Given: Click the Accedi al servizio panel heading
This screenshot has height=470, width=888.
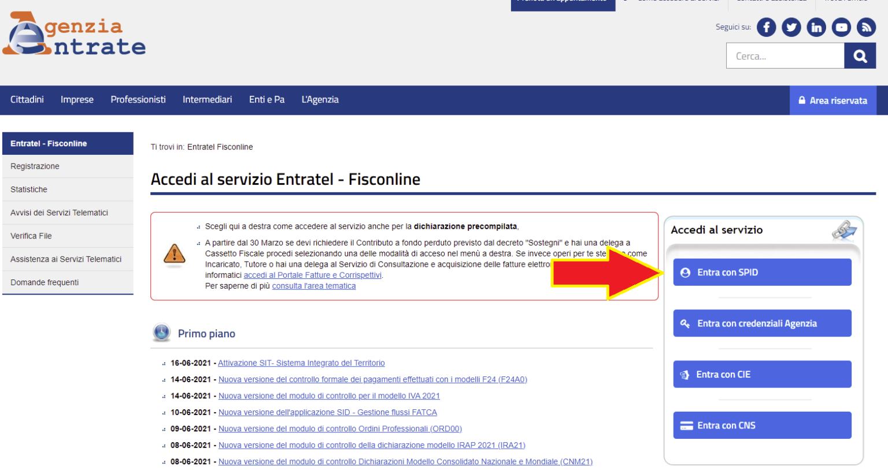Looking at the screenshot, I should pos(716,230).
